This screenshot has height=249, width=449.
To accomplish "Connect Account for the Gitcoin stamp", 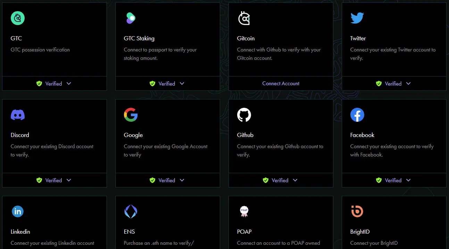I will click(281, 83).
